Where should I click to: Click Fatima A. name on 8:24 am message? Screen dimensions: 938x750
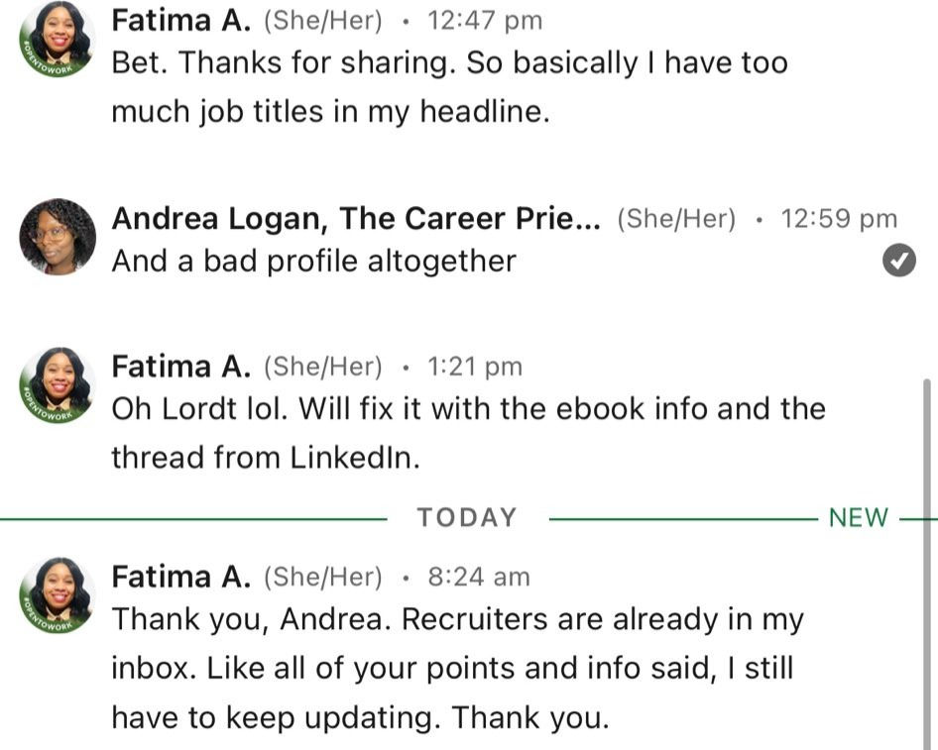(x=180, y=577)
